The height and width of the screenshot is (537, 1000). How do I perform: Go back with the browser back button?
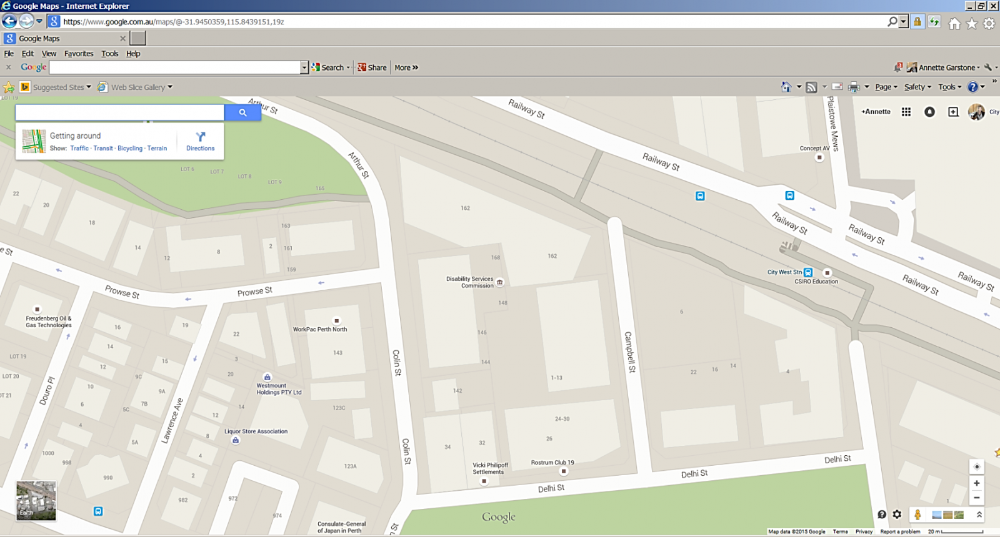click(9, 21)
